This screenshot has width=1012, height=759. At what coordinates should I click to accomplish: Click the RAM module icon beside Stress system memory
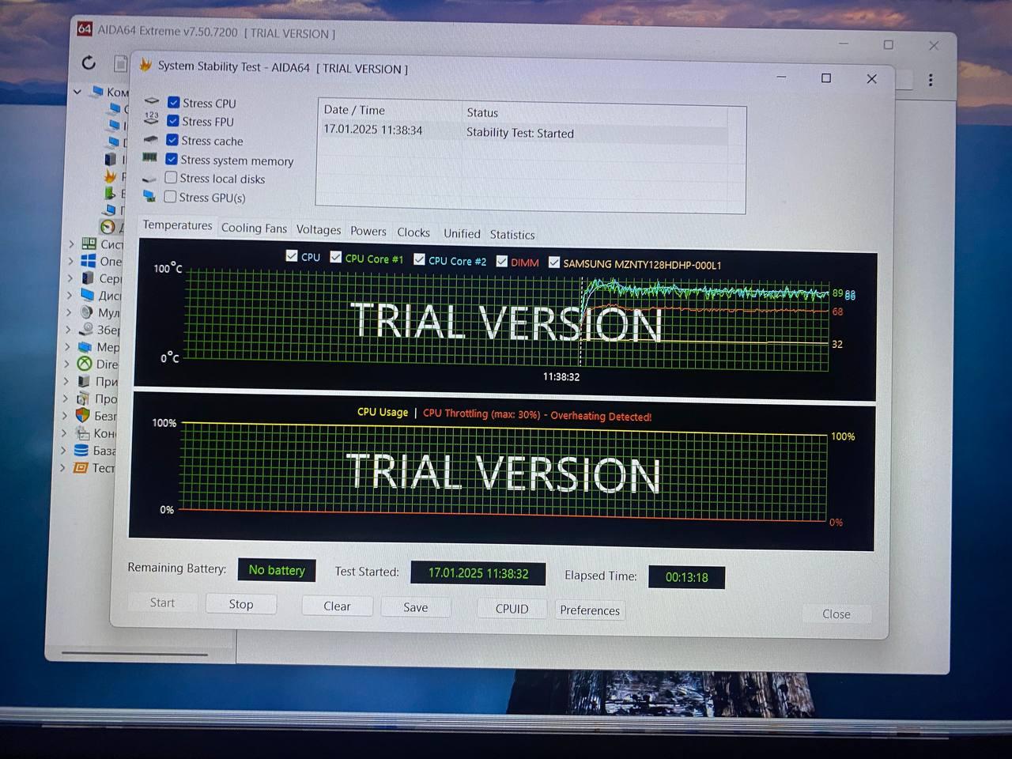coord(149,158)
